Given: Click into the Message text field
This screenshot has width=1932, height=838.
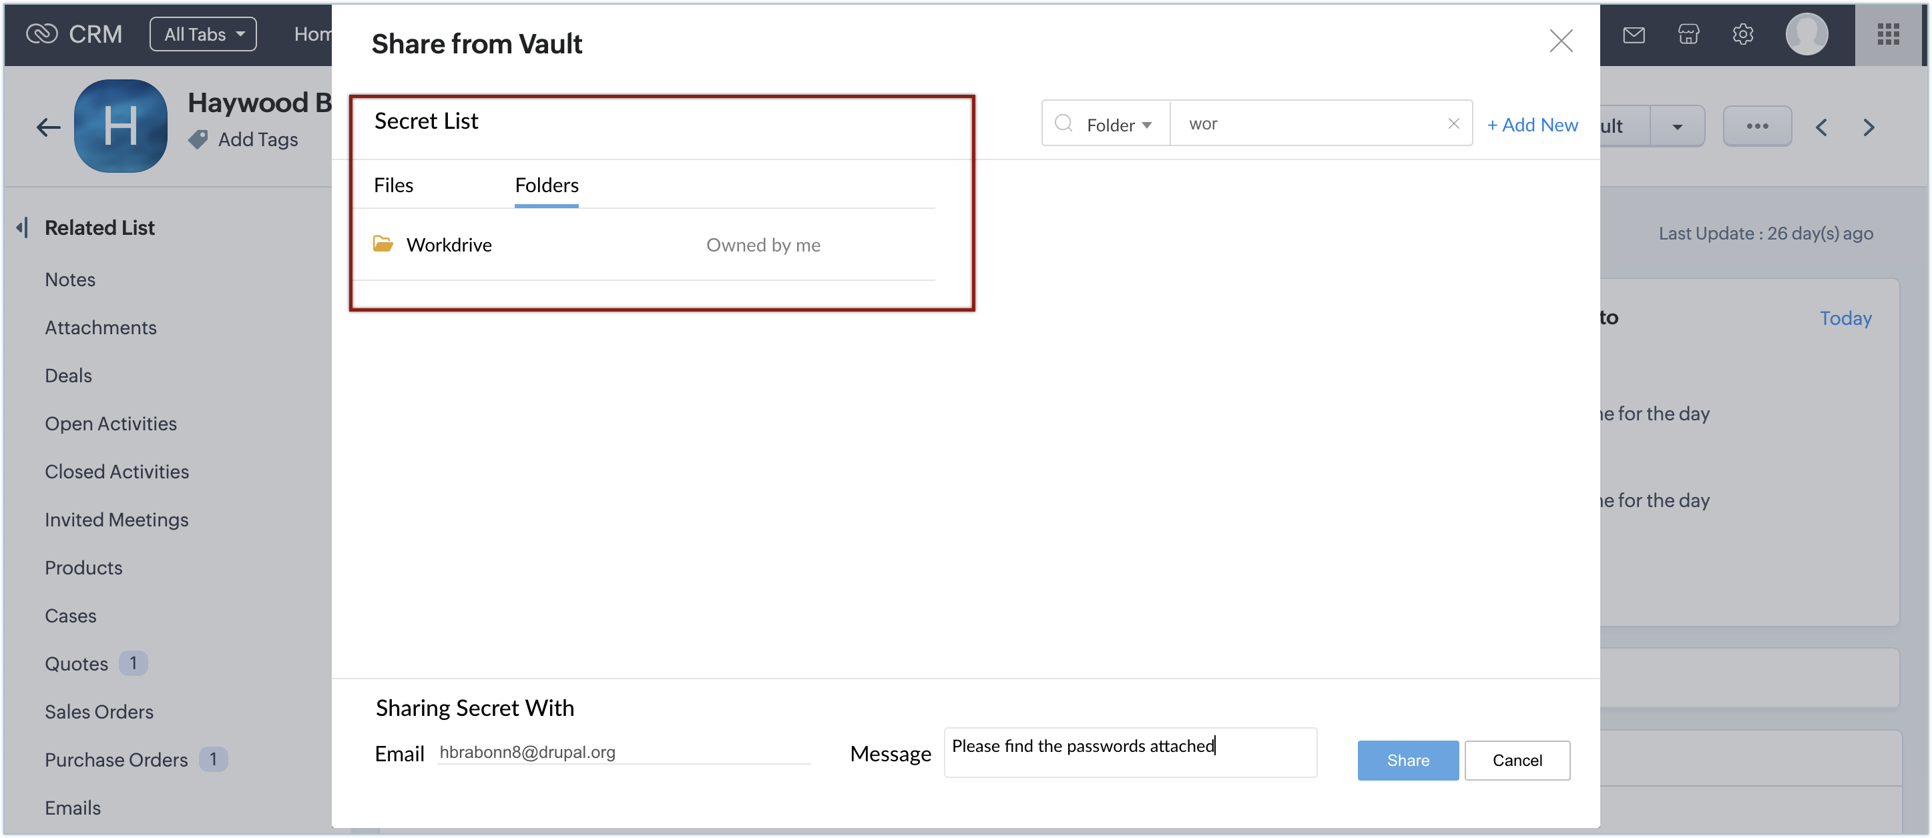Looking at the screenshot, I should 1130,753.
